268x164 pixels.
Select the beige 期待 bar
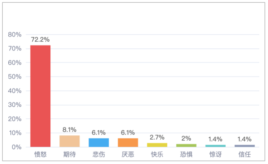pyautogui.click(x=69, y=141)
